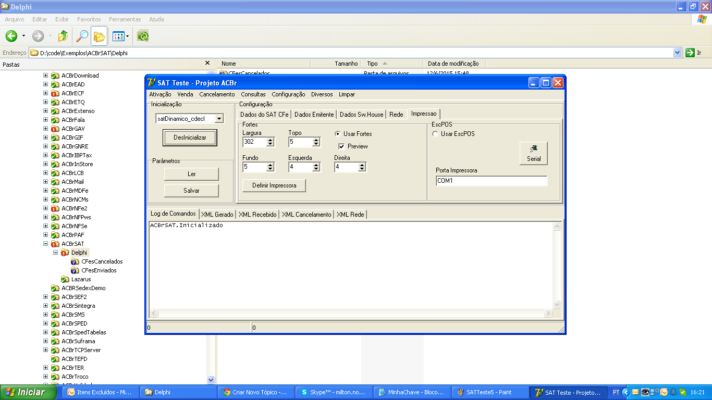
Task: Click the Direita spinner arrows
Action: (362, 167)
